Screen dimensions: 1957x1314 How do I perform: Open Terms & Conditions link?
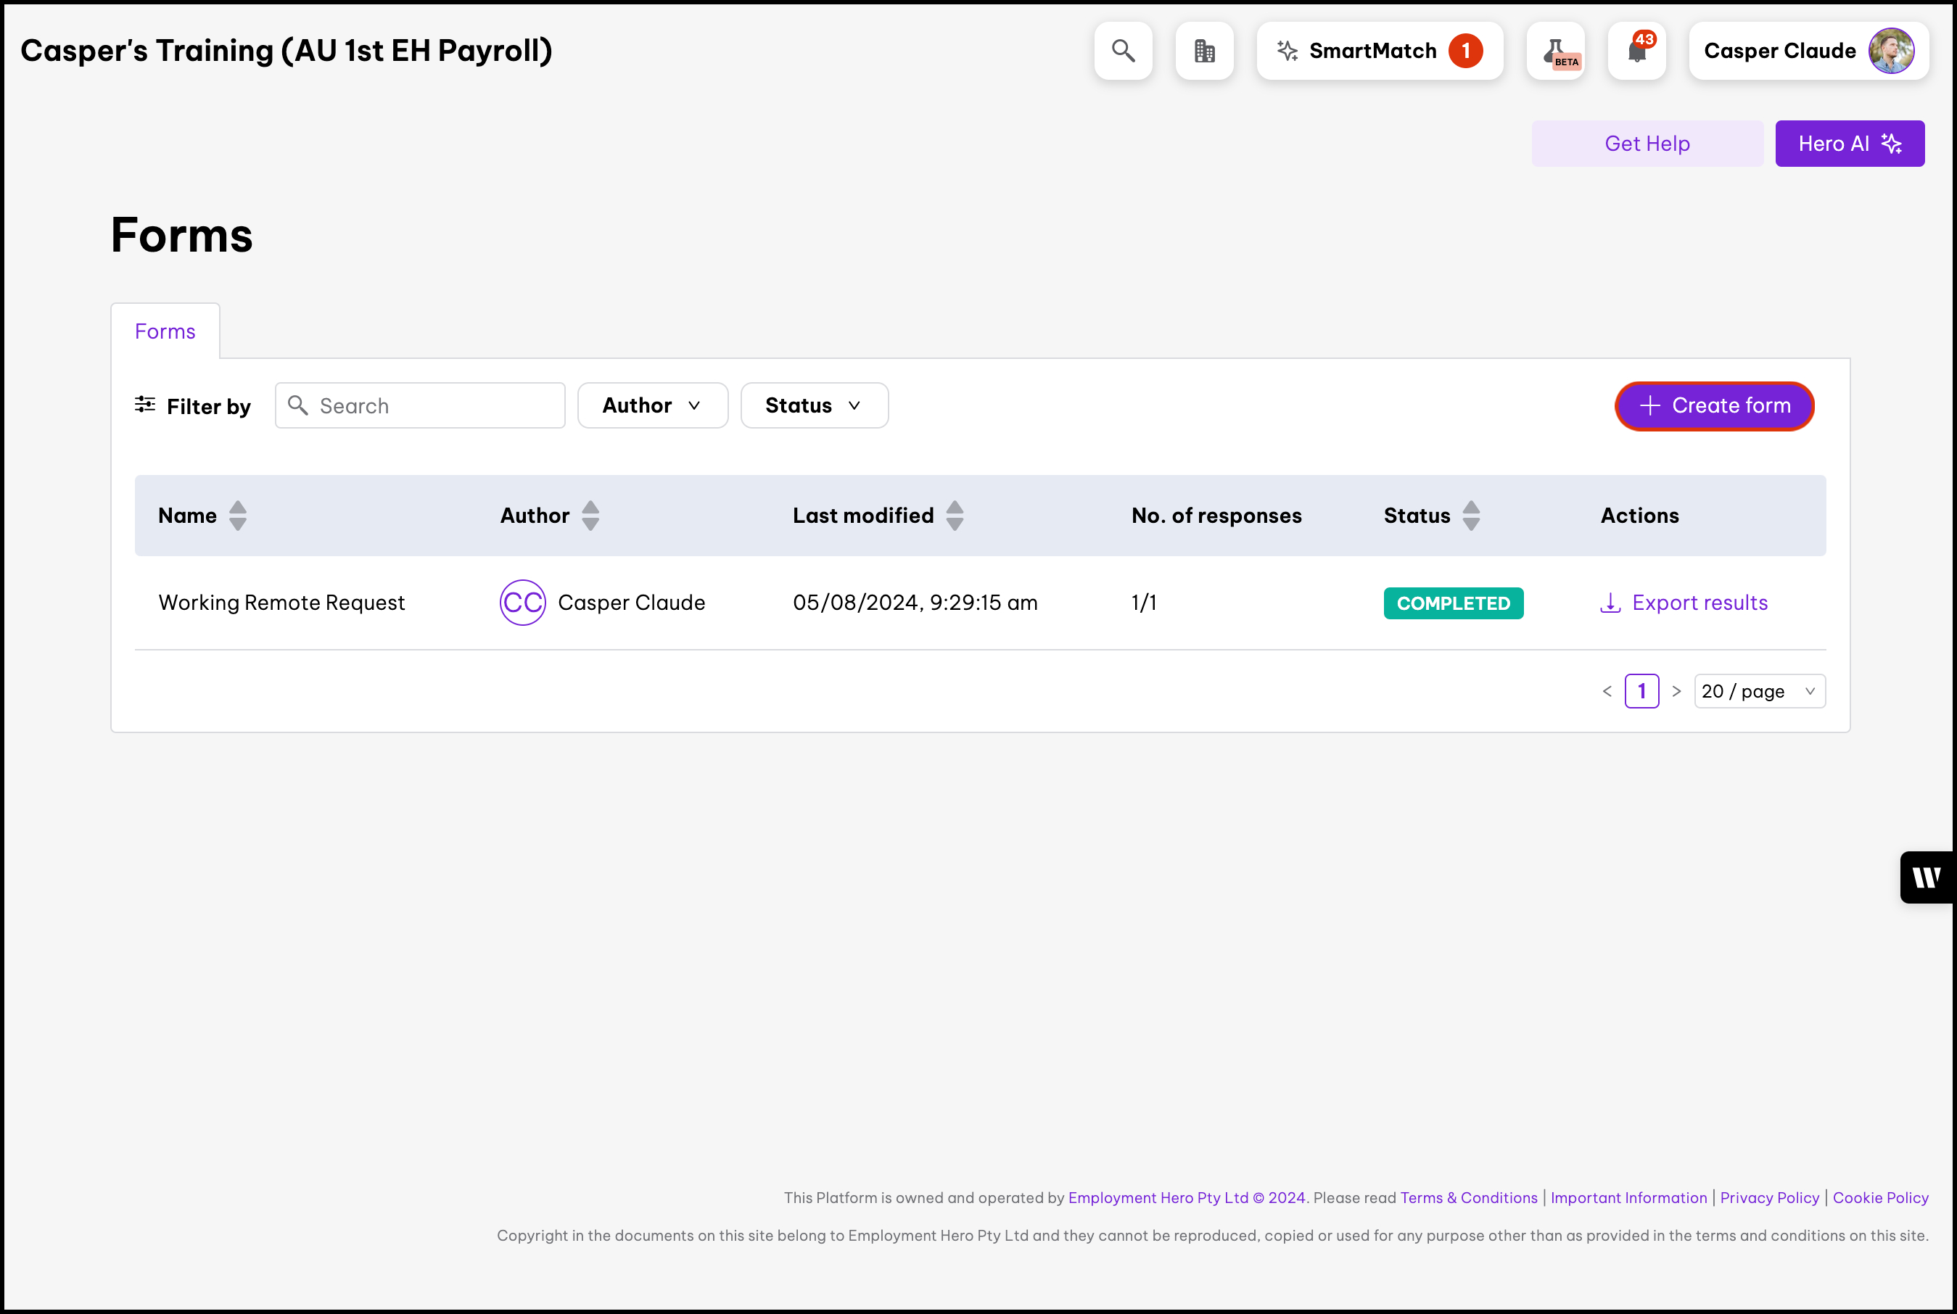point(1468,1197)
